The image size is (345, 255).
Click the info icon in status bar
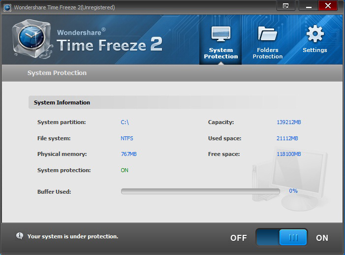pos(20,236)
